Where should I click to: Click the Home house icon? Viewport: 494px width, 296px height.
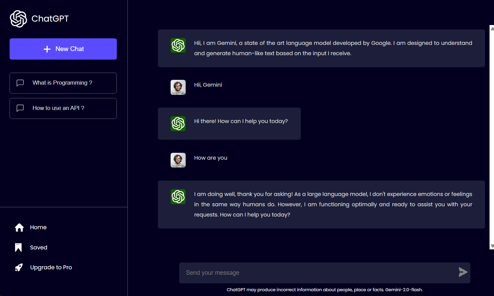pos(20,227)
